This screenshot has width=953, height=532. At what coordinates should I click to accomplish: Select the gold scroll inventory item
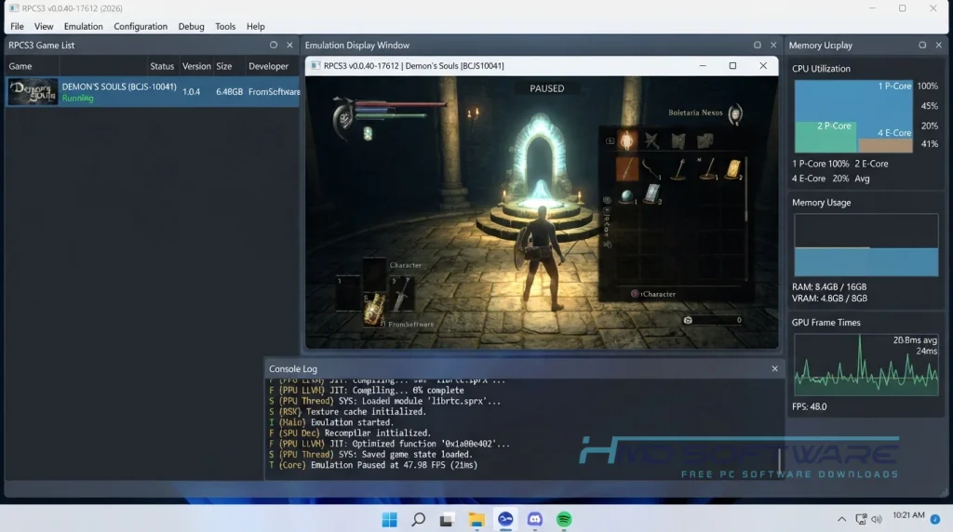click(x=733, y=169)
